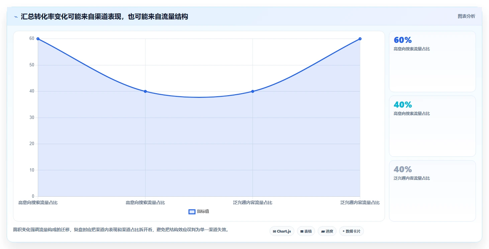Viewport: 489px width, 249px height.
Task: Click the title 汇总转化率变化可能来自渠道表现
Action: (104, 16)
